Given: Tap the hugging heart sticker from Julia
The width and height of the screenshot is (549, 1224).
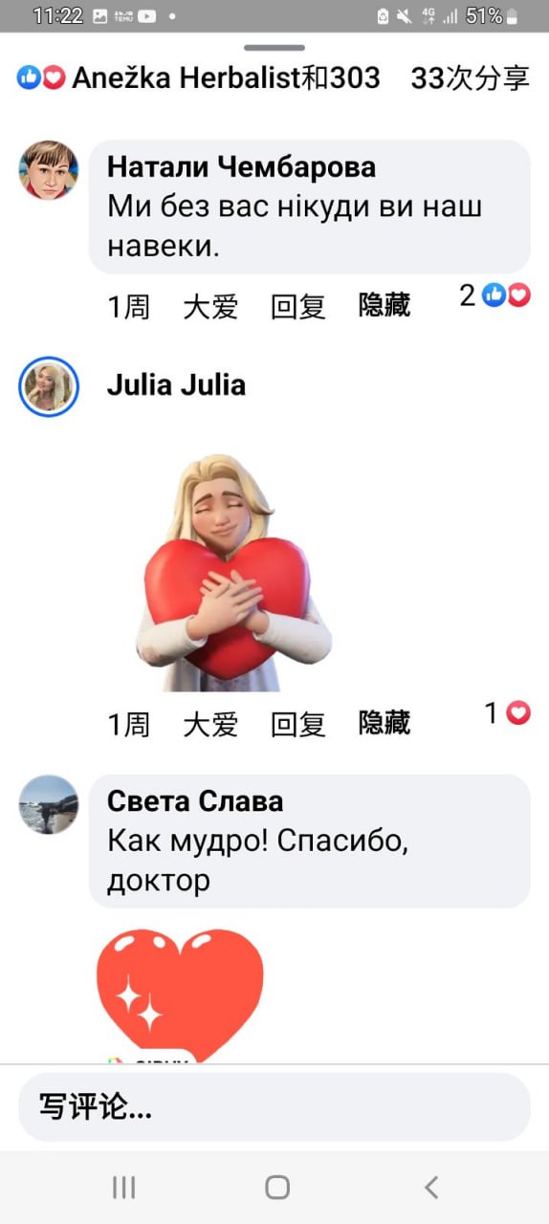Looking at the screenshot, I should pyautogui.click(x=235, y=572).
